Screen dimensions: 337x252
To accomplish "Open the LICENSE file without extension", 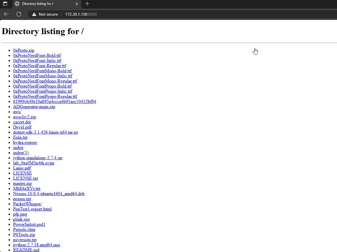I will 22,173.
